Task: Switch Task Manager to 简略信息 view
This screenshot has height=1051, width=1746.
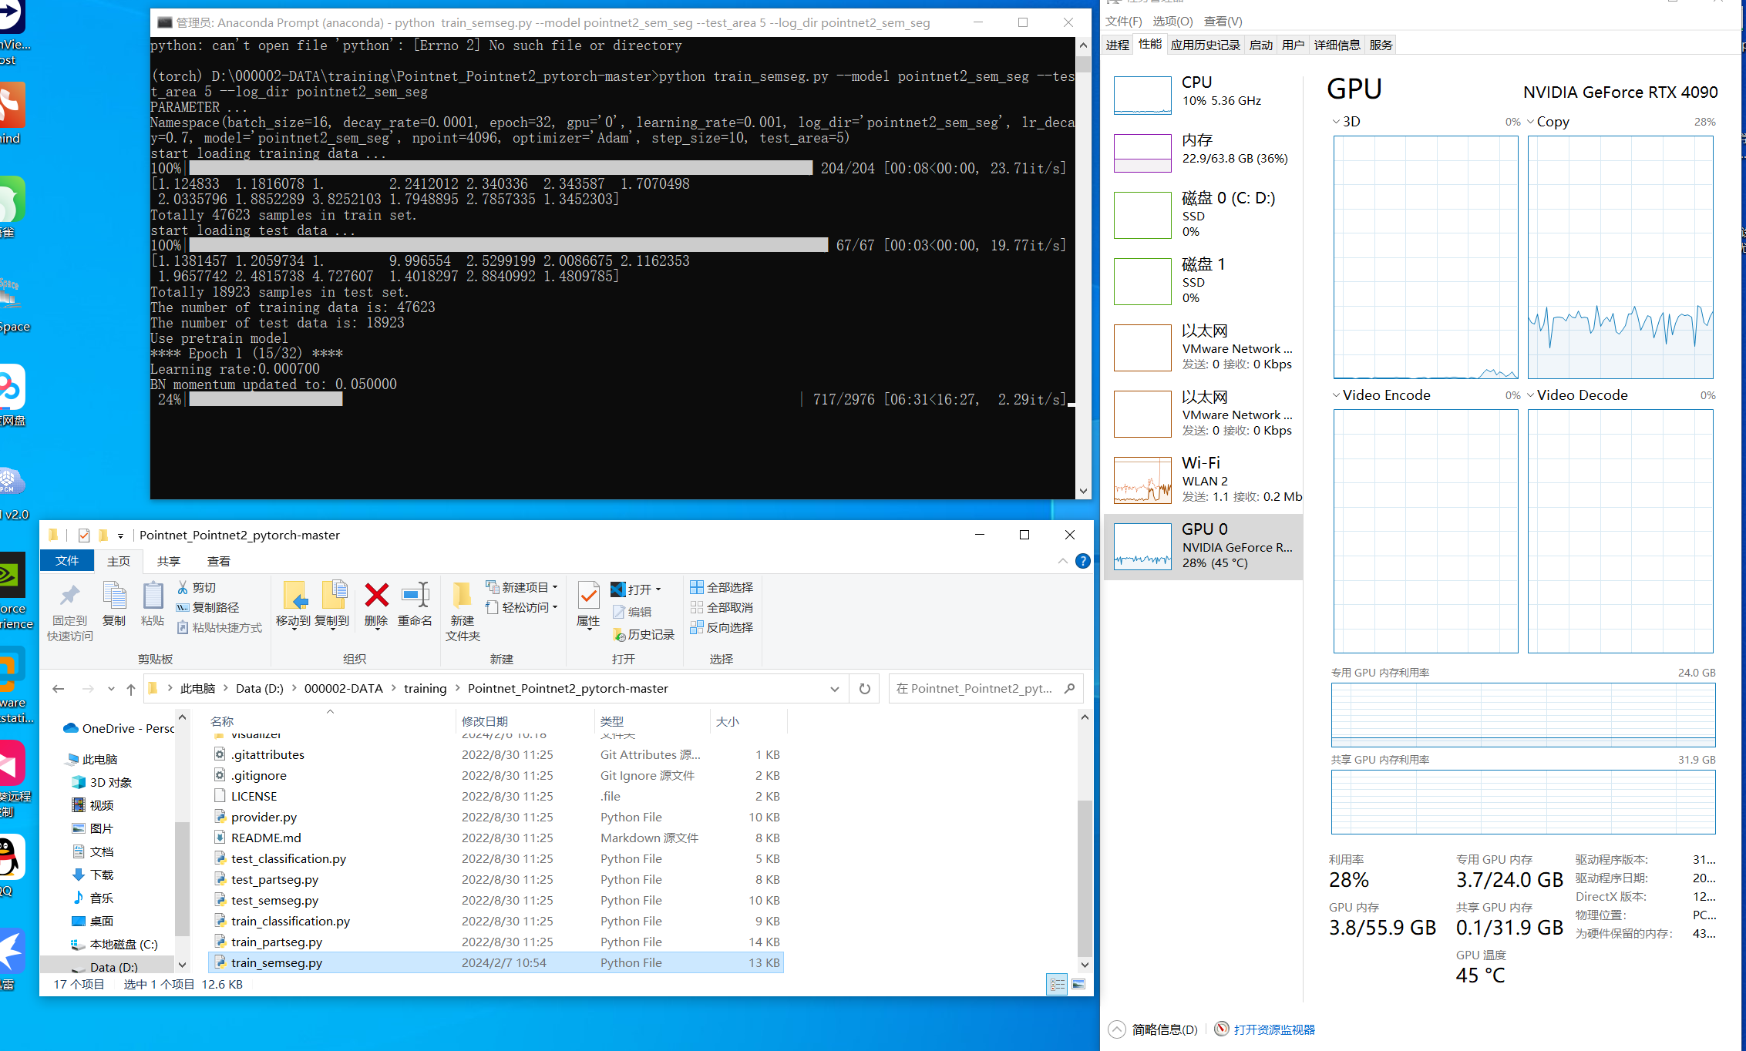Action: pyautogui.click(x=1162, y=1029)
